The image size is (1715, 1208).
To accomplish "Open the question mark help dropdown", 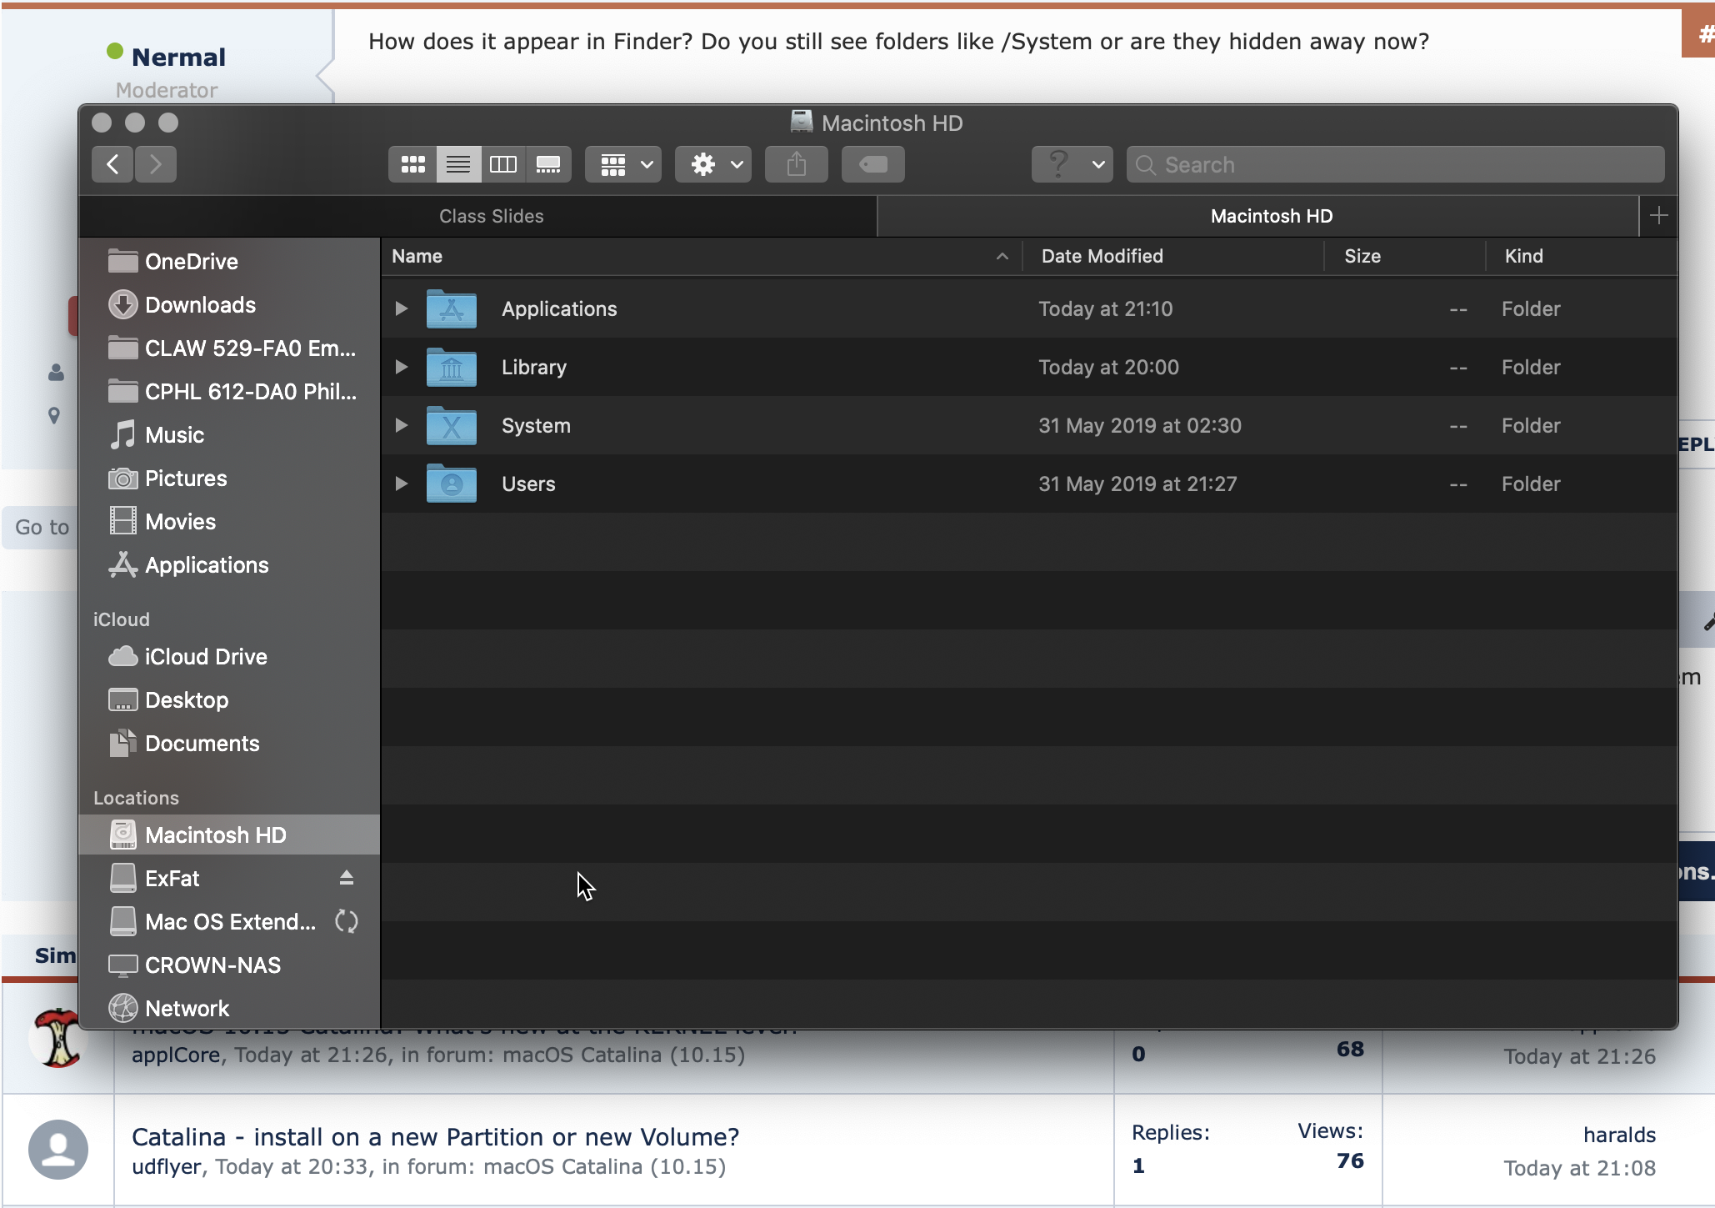I will pos(1073,164).
